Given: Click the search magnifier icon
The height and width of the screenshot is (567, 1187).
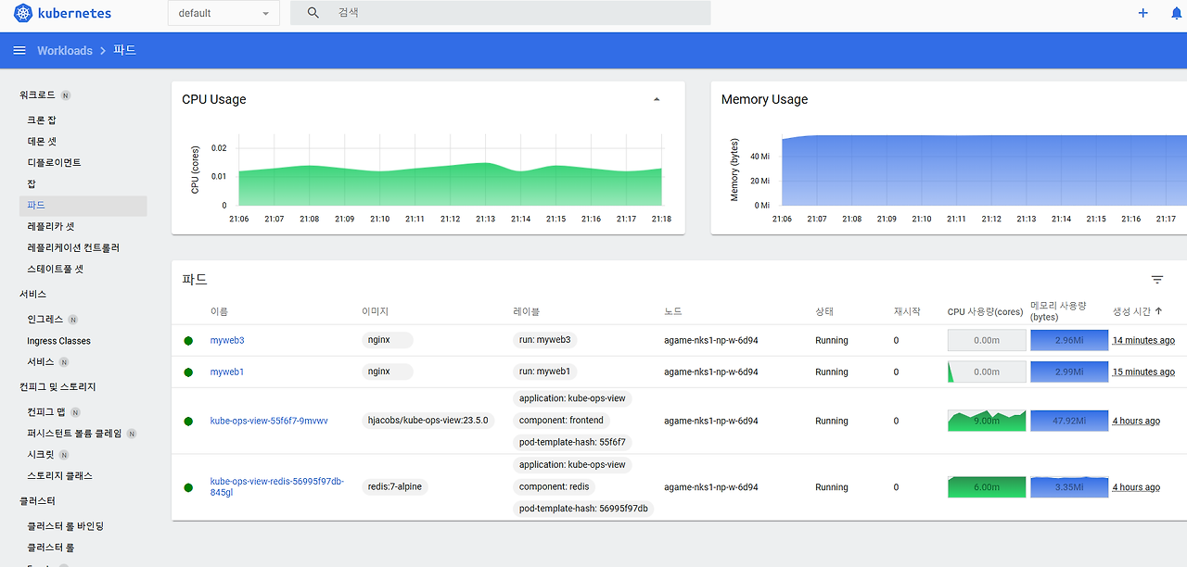Looking at the screenshot, I should 313,13.
